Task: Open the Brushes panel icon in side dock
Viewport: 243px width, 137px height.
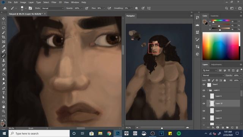Action: click(197, 40)
